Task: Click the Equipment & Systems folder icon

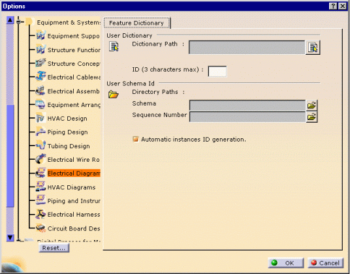Action: [x=29, y=22]
